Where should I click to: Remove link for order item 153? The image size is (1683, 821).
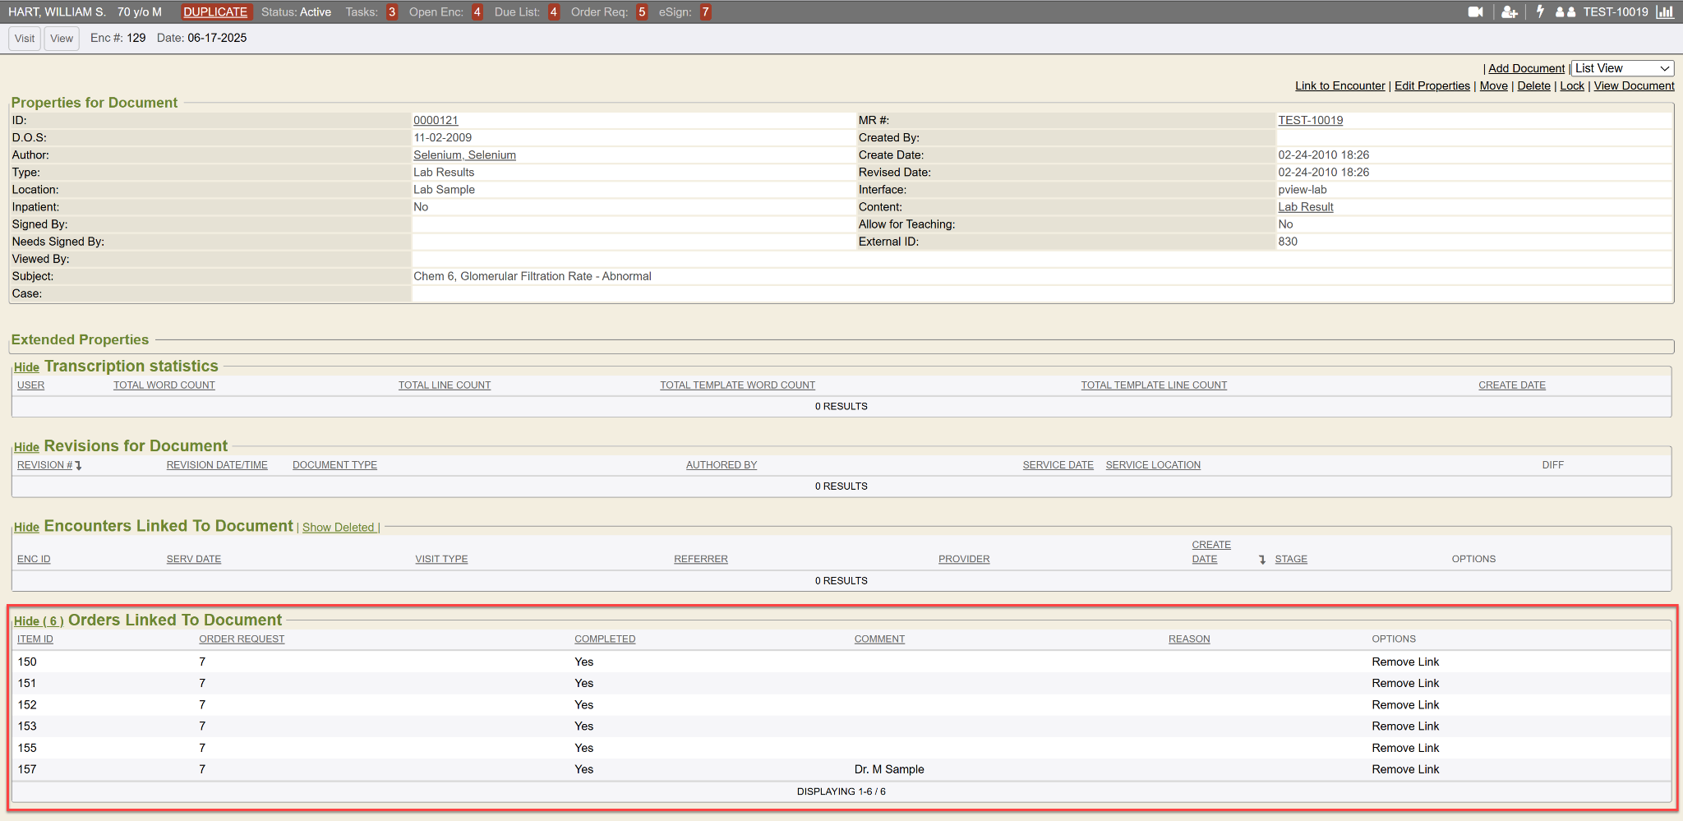(1405, 726)
